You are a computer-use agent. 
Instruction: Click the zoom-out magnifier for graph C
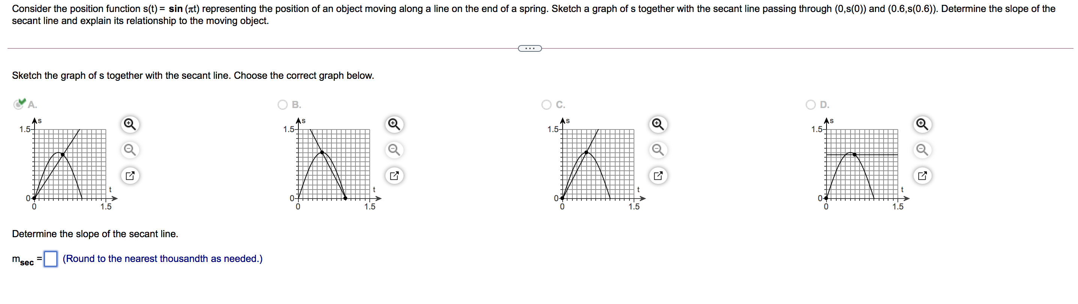tap(658, 150)
